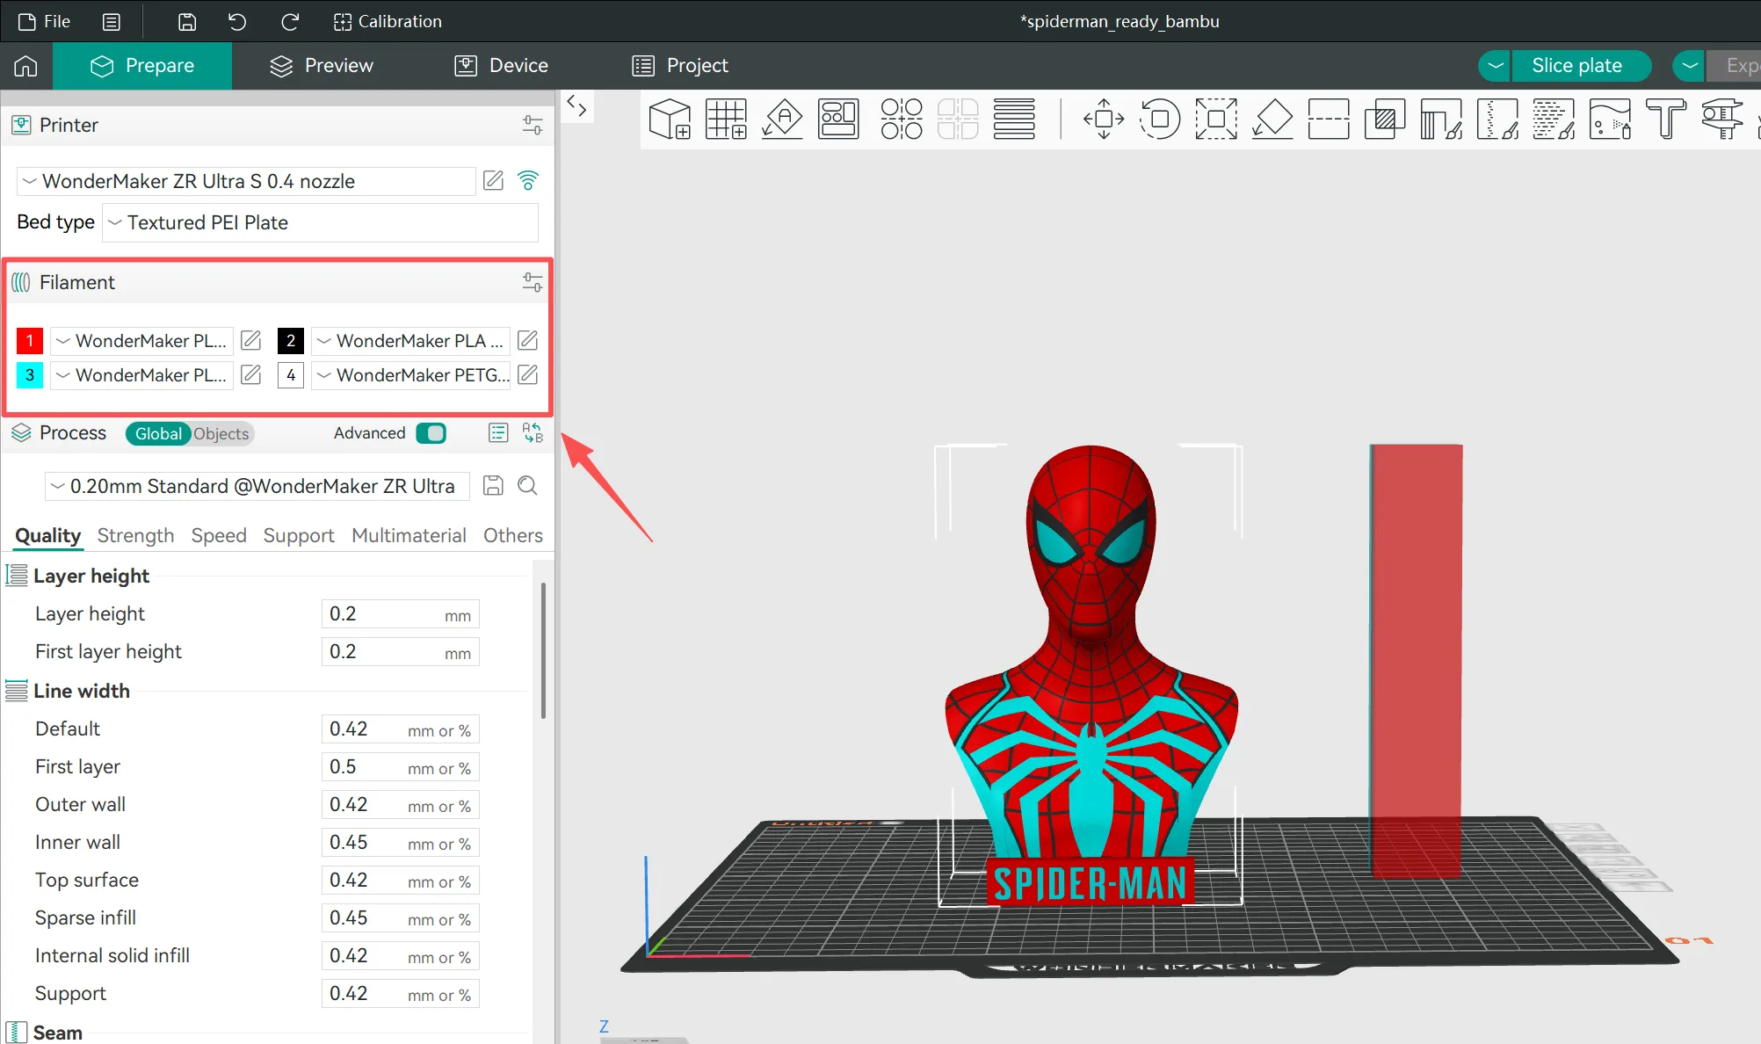Open filament 1 preset dropdown
1761x1044 pixels.
point(141,340)
